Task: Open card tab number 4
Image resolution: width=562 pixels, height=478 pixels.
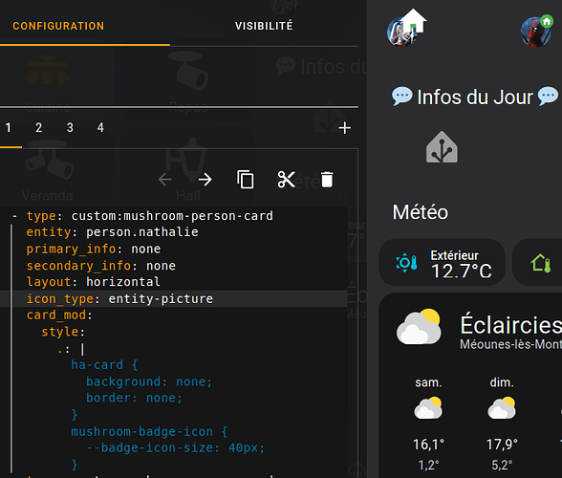Action: 100,127
